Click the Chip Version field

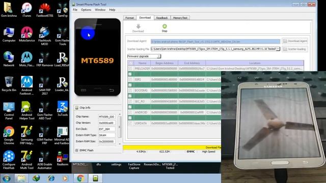point(106,123)
